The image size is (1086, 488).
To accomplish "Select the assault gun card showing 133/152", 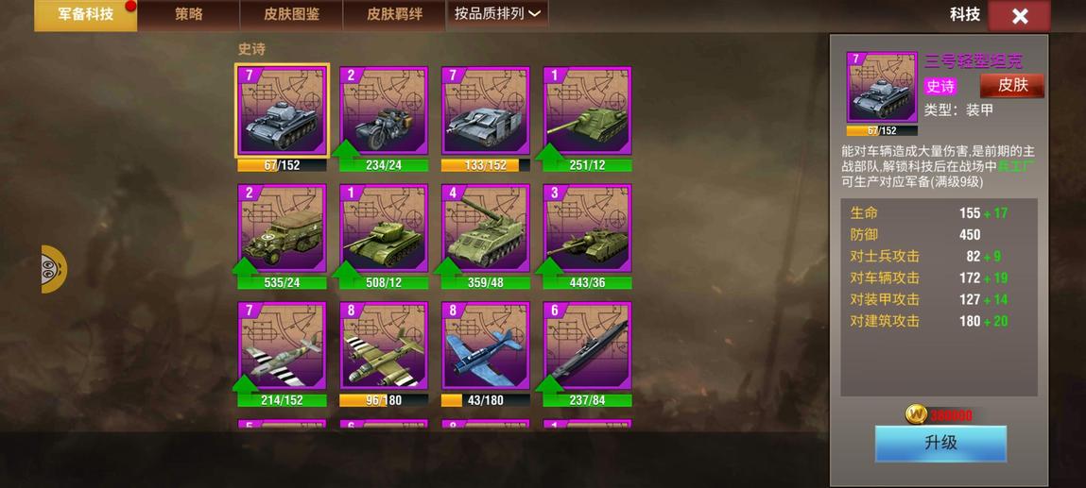I will pos(486,110).
